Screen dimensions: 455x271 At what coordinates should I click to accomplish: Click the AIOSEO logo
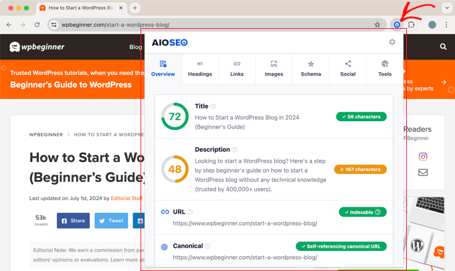click(170, 43)
